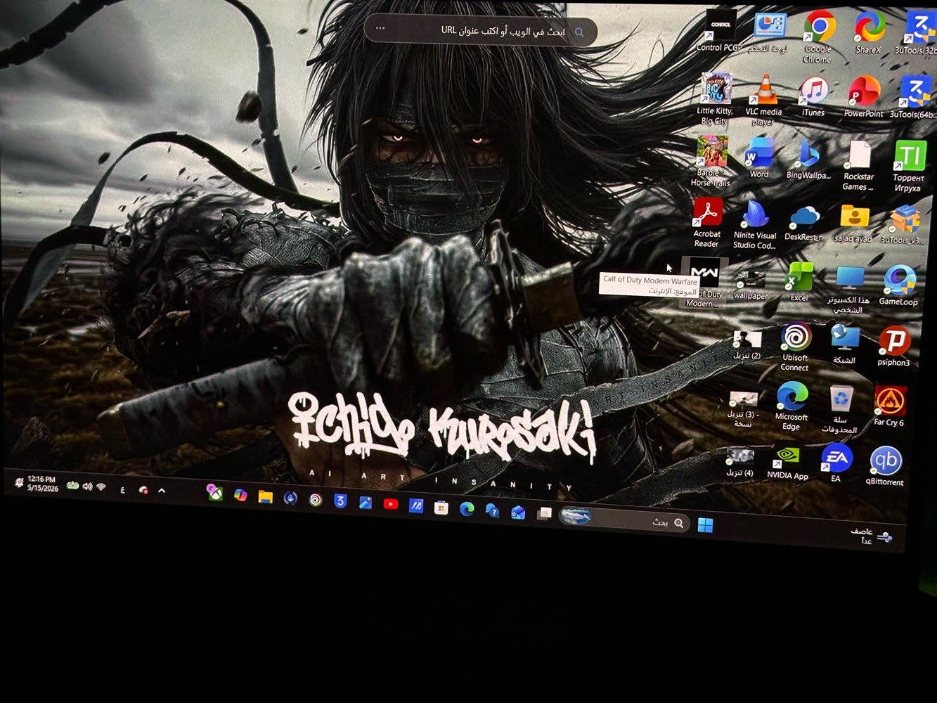Open the Outlook mail taskbar icon
The width and height of the screenshot is (937, 703).
[x=518, y=512]
